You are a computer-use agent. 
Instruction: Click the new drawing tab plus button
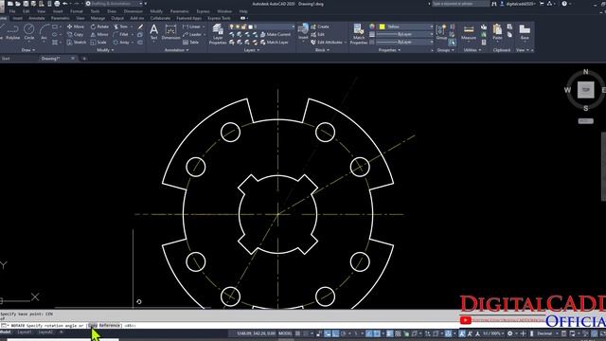click(x=84, y=59)
